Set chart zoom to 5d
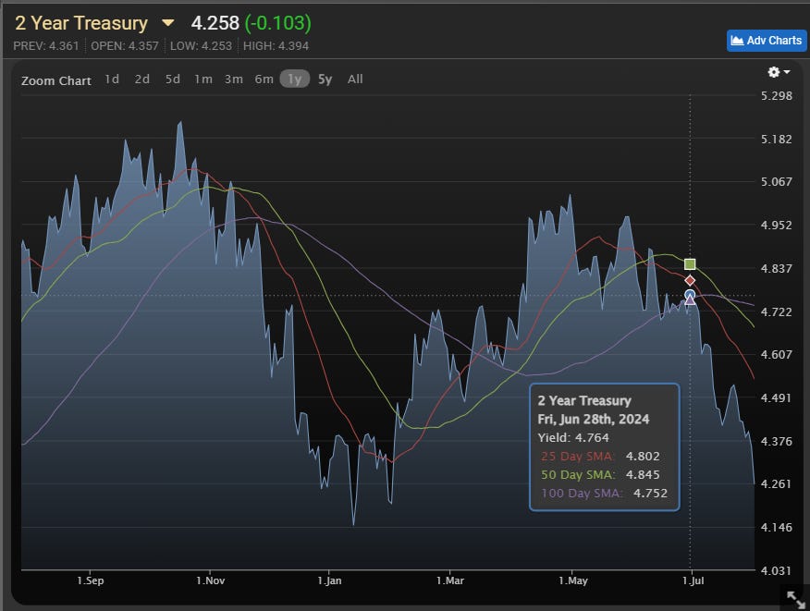 (x=173, y=79)
